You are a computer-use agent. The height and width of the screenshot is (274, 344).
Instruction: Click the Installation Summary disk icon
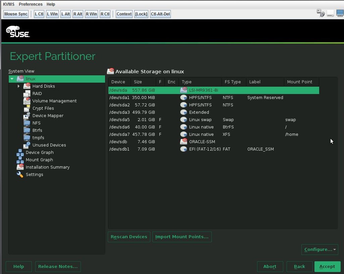click(20, 167)
